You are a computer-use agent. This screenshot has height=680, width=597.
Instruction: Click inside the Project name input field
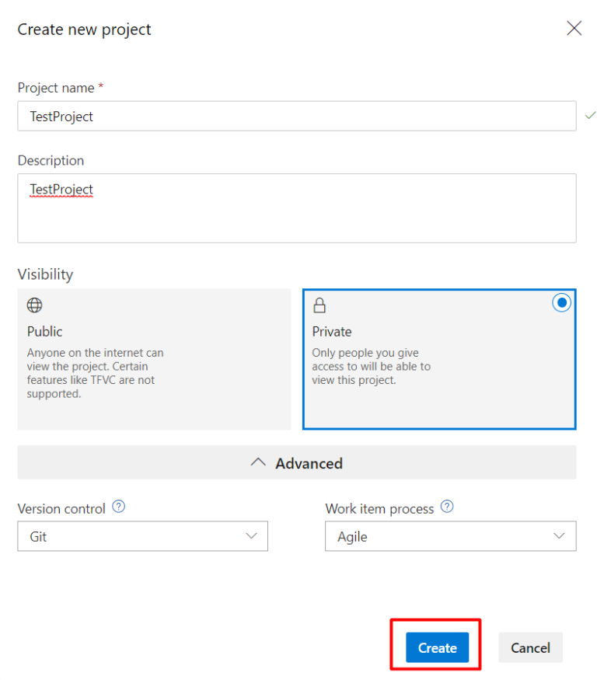[296, 116]
